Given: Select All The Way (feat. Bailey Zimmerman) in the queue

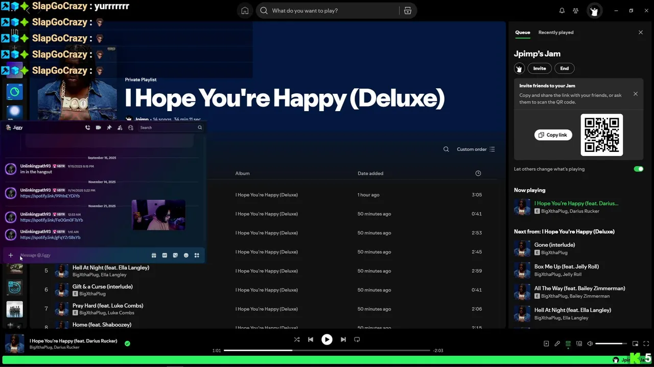Looking at the screenshot, I should click(x=576, y=292).
